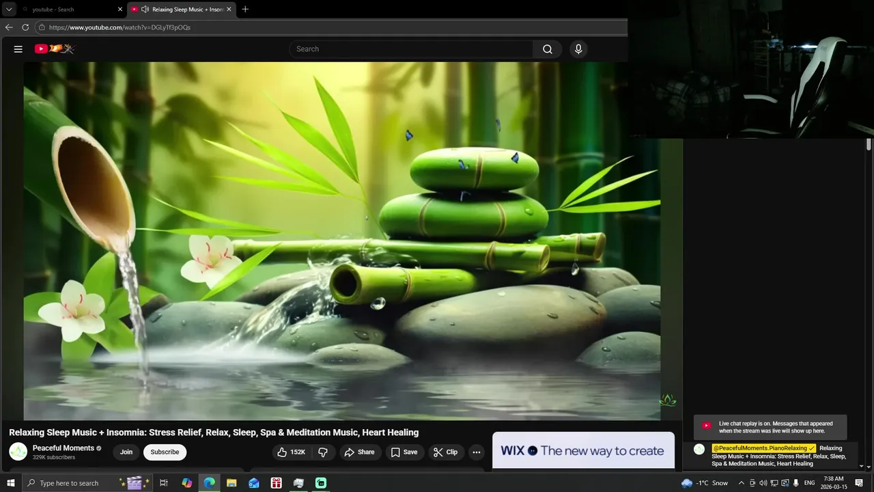The width and height of the screenshot is (874, 492).
Task: Open the Windows Start menu
Action: click(10, 483)
